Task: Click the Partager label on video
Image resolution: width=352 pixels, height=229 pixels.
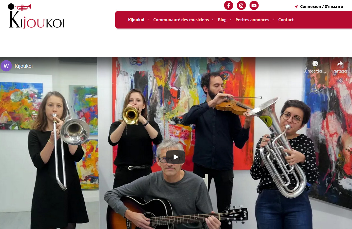Action: coord(340,71)
